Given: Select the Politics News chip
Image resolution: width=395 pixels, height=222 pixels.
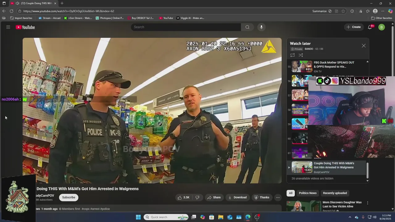Looking at the screenshot, I should point(308,193).
